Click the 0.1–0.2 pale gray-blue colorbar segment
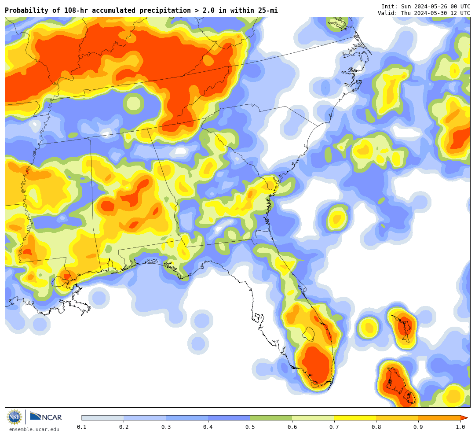The height and width of the screenshot is (435, 475). 102,418
